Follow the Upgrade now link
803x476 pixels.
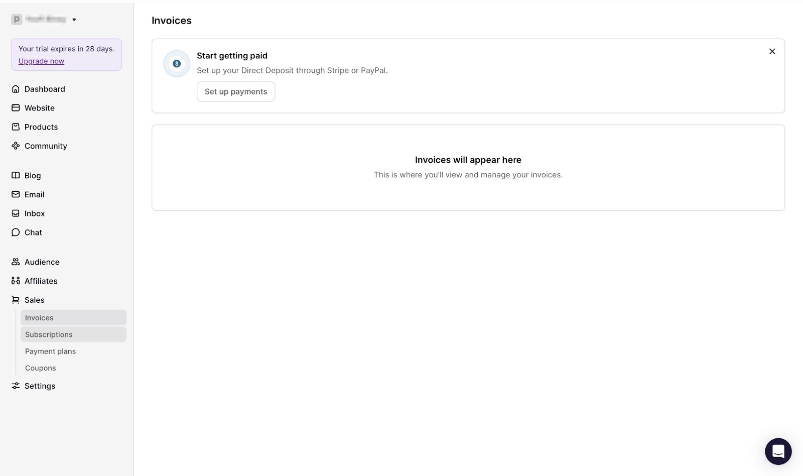[41, 61]
